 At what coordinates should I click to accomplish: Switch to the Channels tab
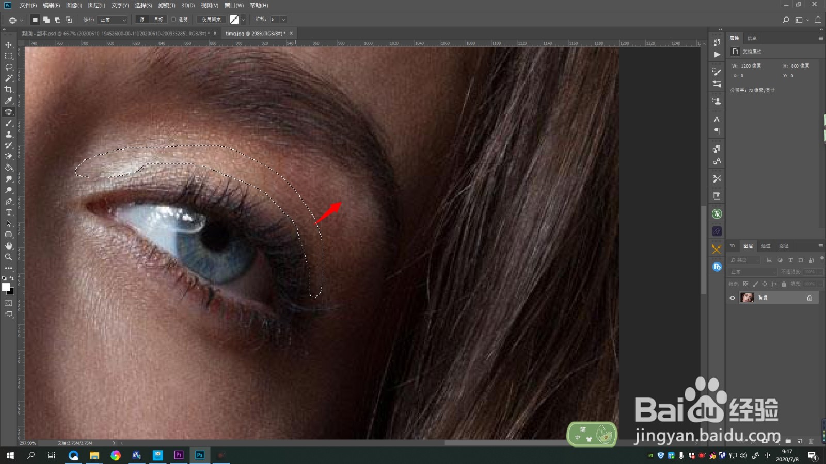click(766, 246)
